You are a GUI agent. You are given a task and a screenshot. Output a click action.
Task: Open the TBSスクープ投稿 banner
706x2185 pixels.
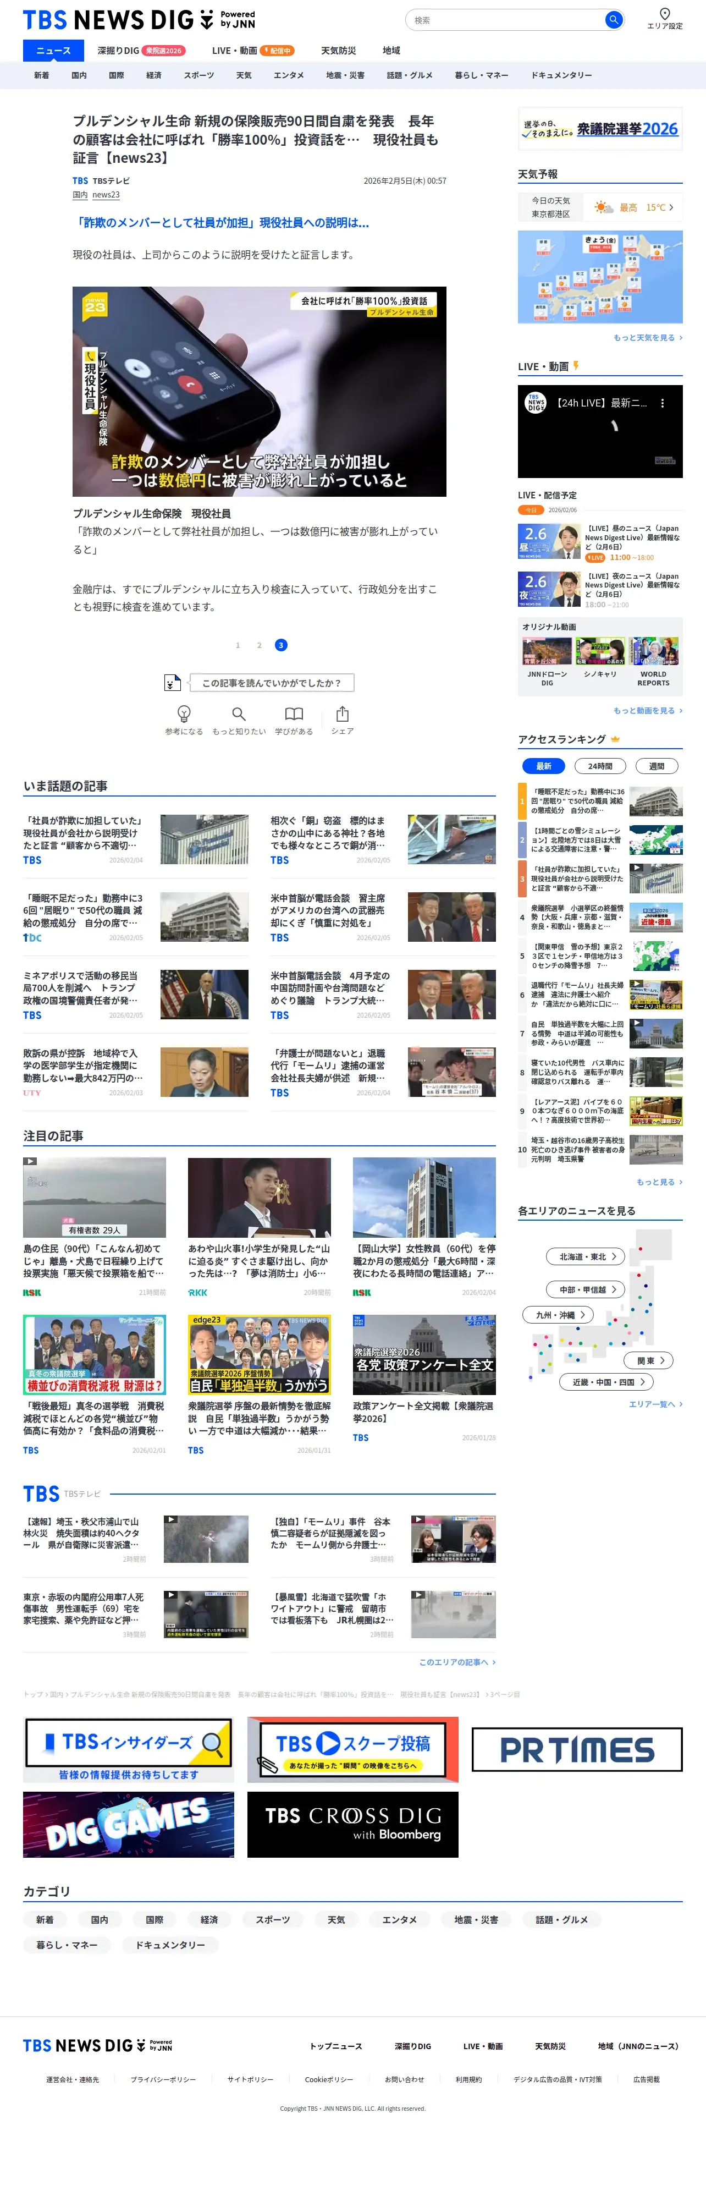tap(352, 1750)
